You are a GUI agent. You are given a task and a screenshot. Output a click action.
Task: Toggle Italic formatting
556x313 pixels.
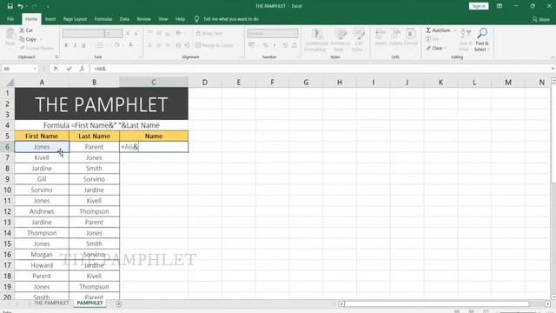[x=75, y=45]
